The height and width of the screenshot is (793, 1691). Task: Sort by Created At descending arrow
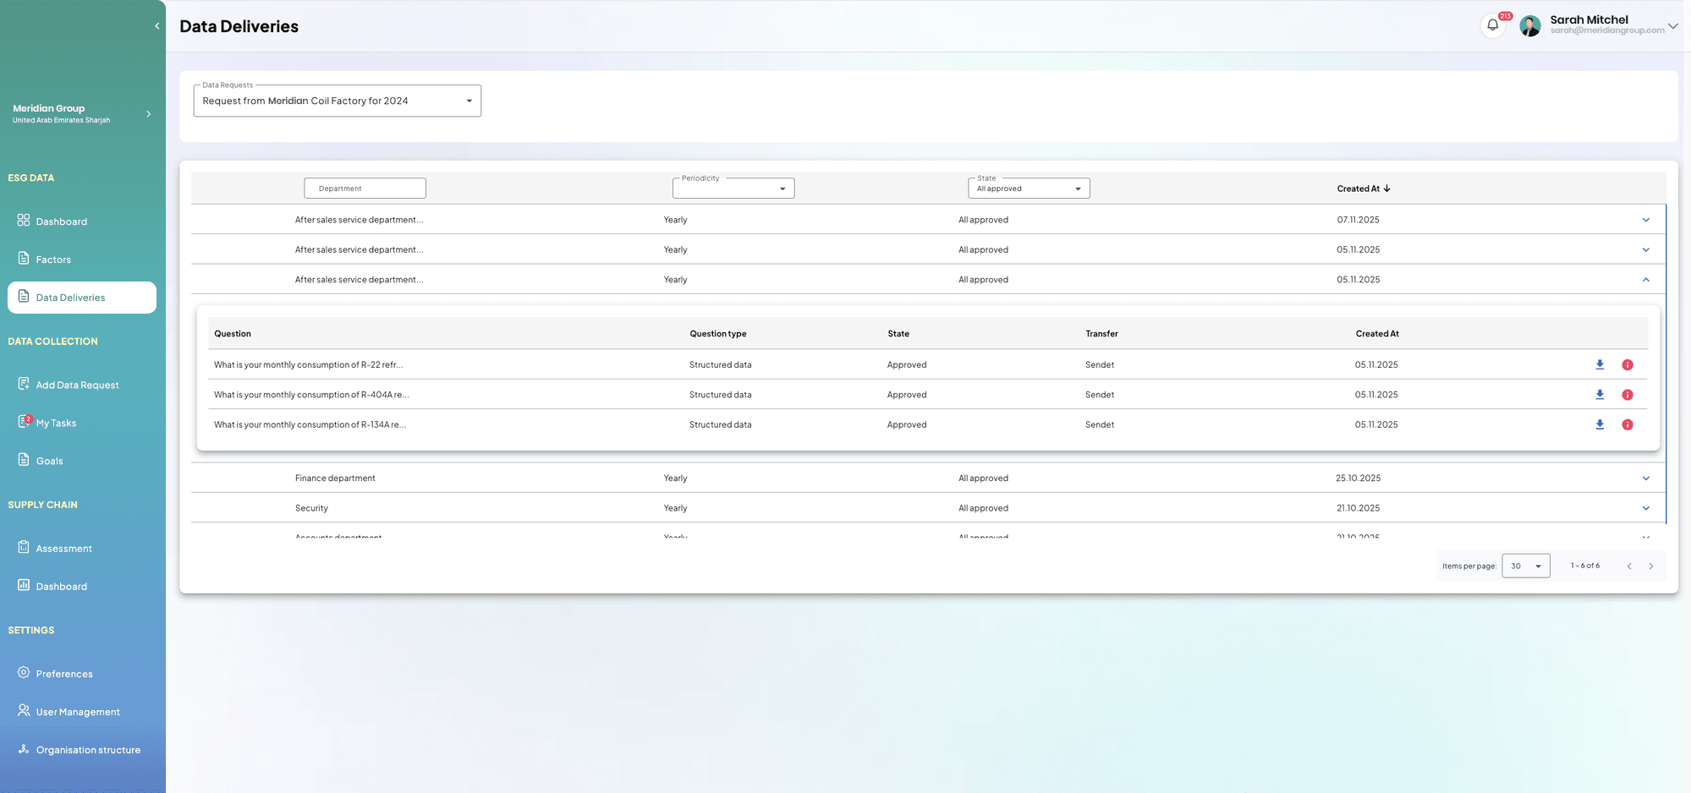[1386, 189]
